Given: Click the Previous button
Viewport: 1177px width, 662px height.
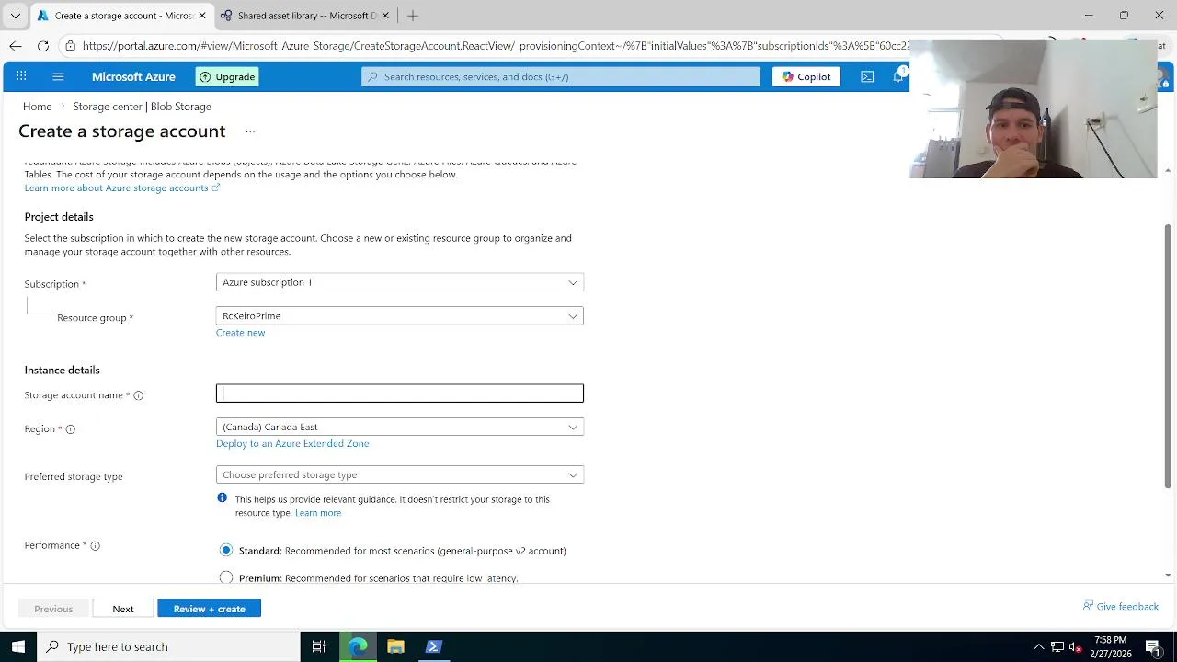Looking at the screenshot, I should (x=53, y=609).
